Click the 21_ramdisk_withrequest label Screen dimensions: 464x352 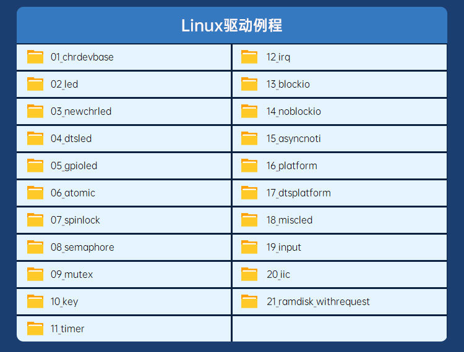[x=318, y=302]
